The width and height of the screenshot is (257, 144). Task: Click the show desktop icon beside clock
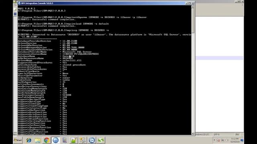(x=242, y=140)
